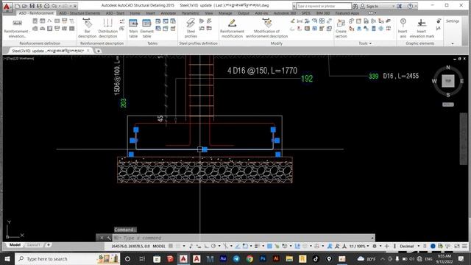Click the status bar customization menu icon

464,246
